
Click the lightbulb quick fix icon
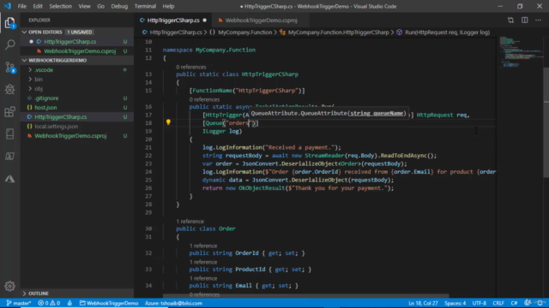click(168, 122)
